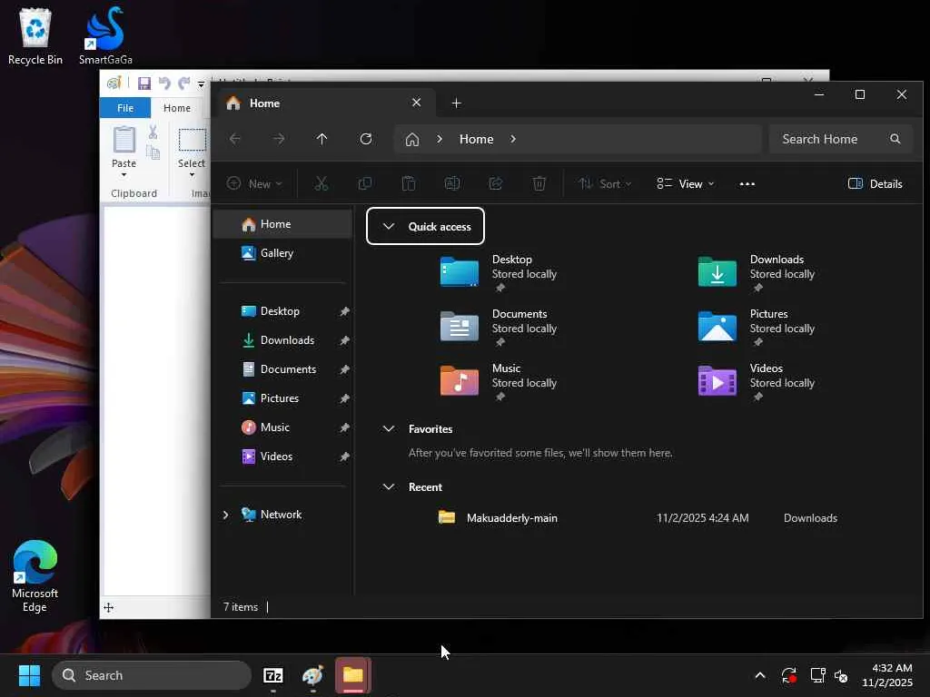Open the Paint quick access customize arrow

201,84
